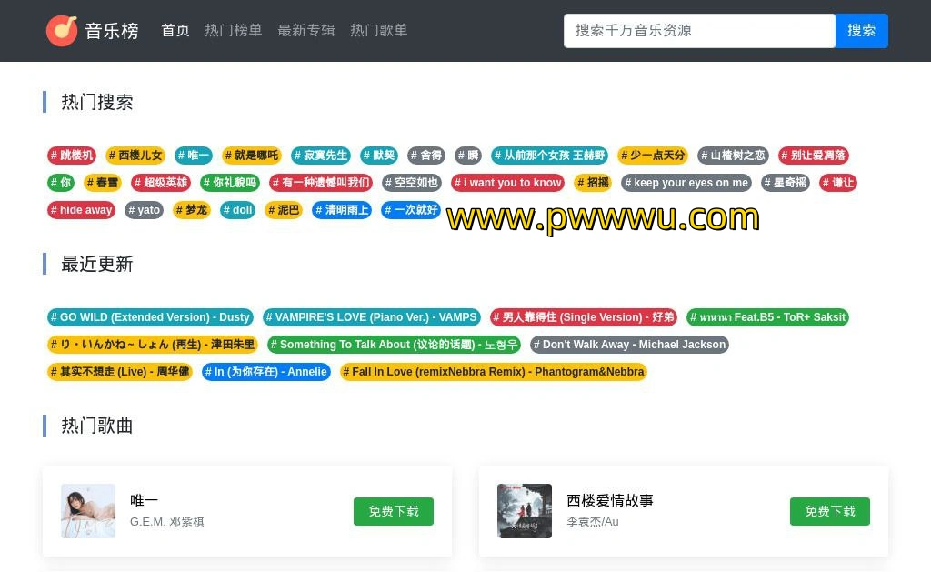Select the # yato tag

pyautogui.click(x=144, y=210)
